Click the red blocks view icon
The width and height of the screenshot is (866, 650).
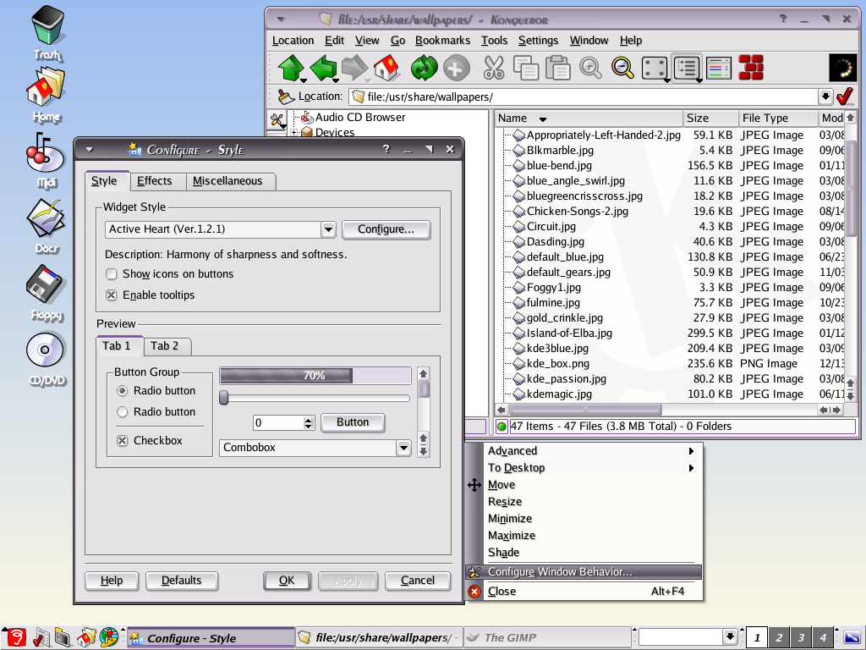(751, 68)
